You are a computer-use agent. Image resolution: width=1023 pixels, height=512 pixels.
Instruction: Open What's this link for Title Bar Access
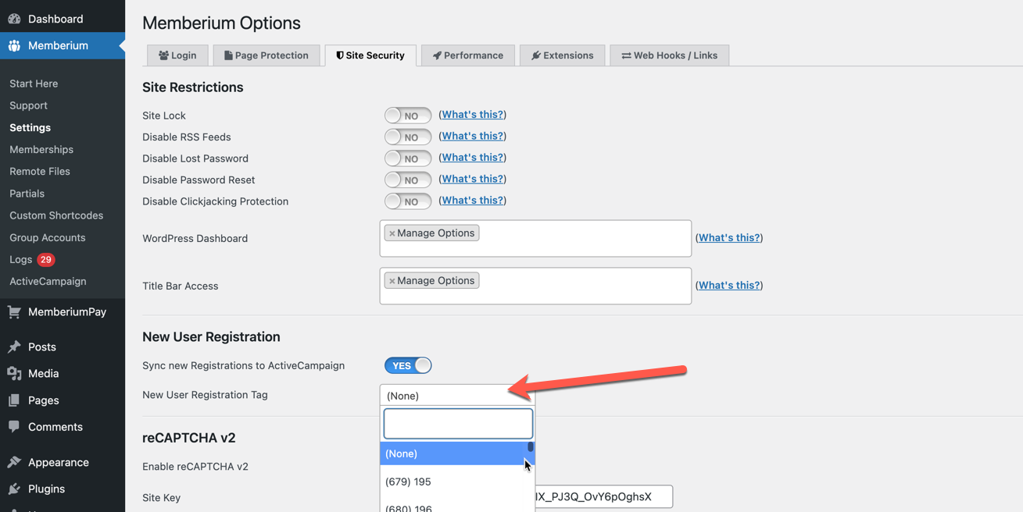(x=729, y=286)
